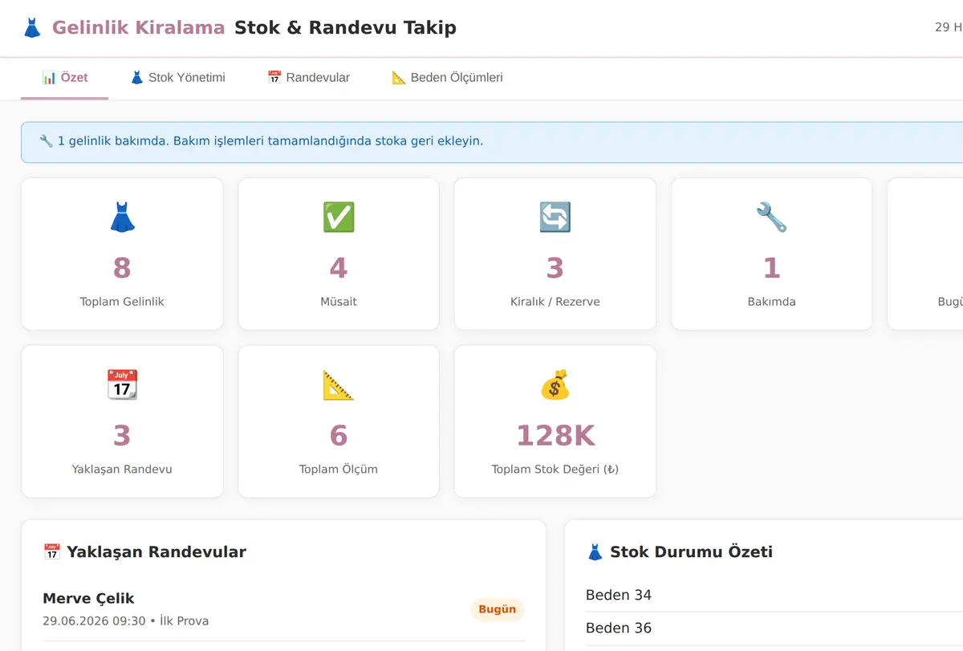
Task: Click the maintenance alert message text
Action: [x=270, y=141]
